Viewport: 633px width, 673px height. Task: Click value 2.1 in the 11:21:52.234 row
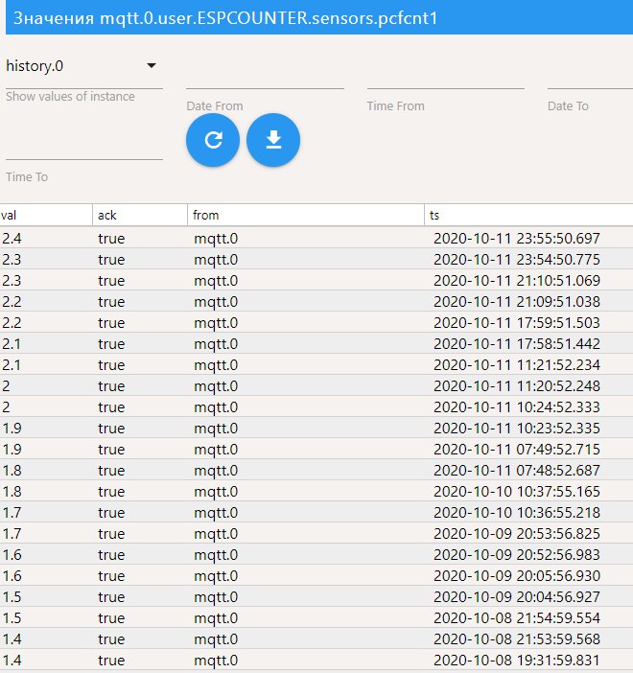(x=12, y=365)
